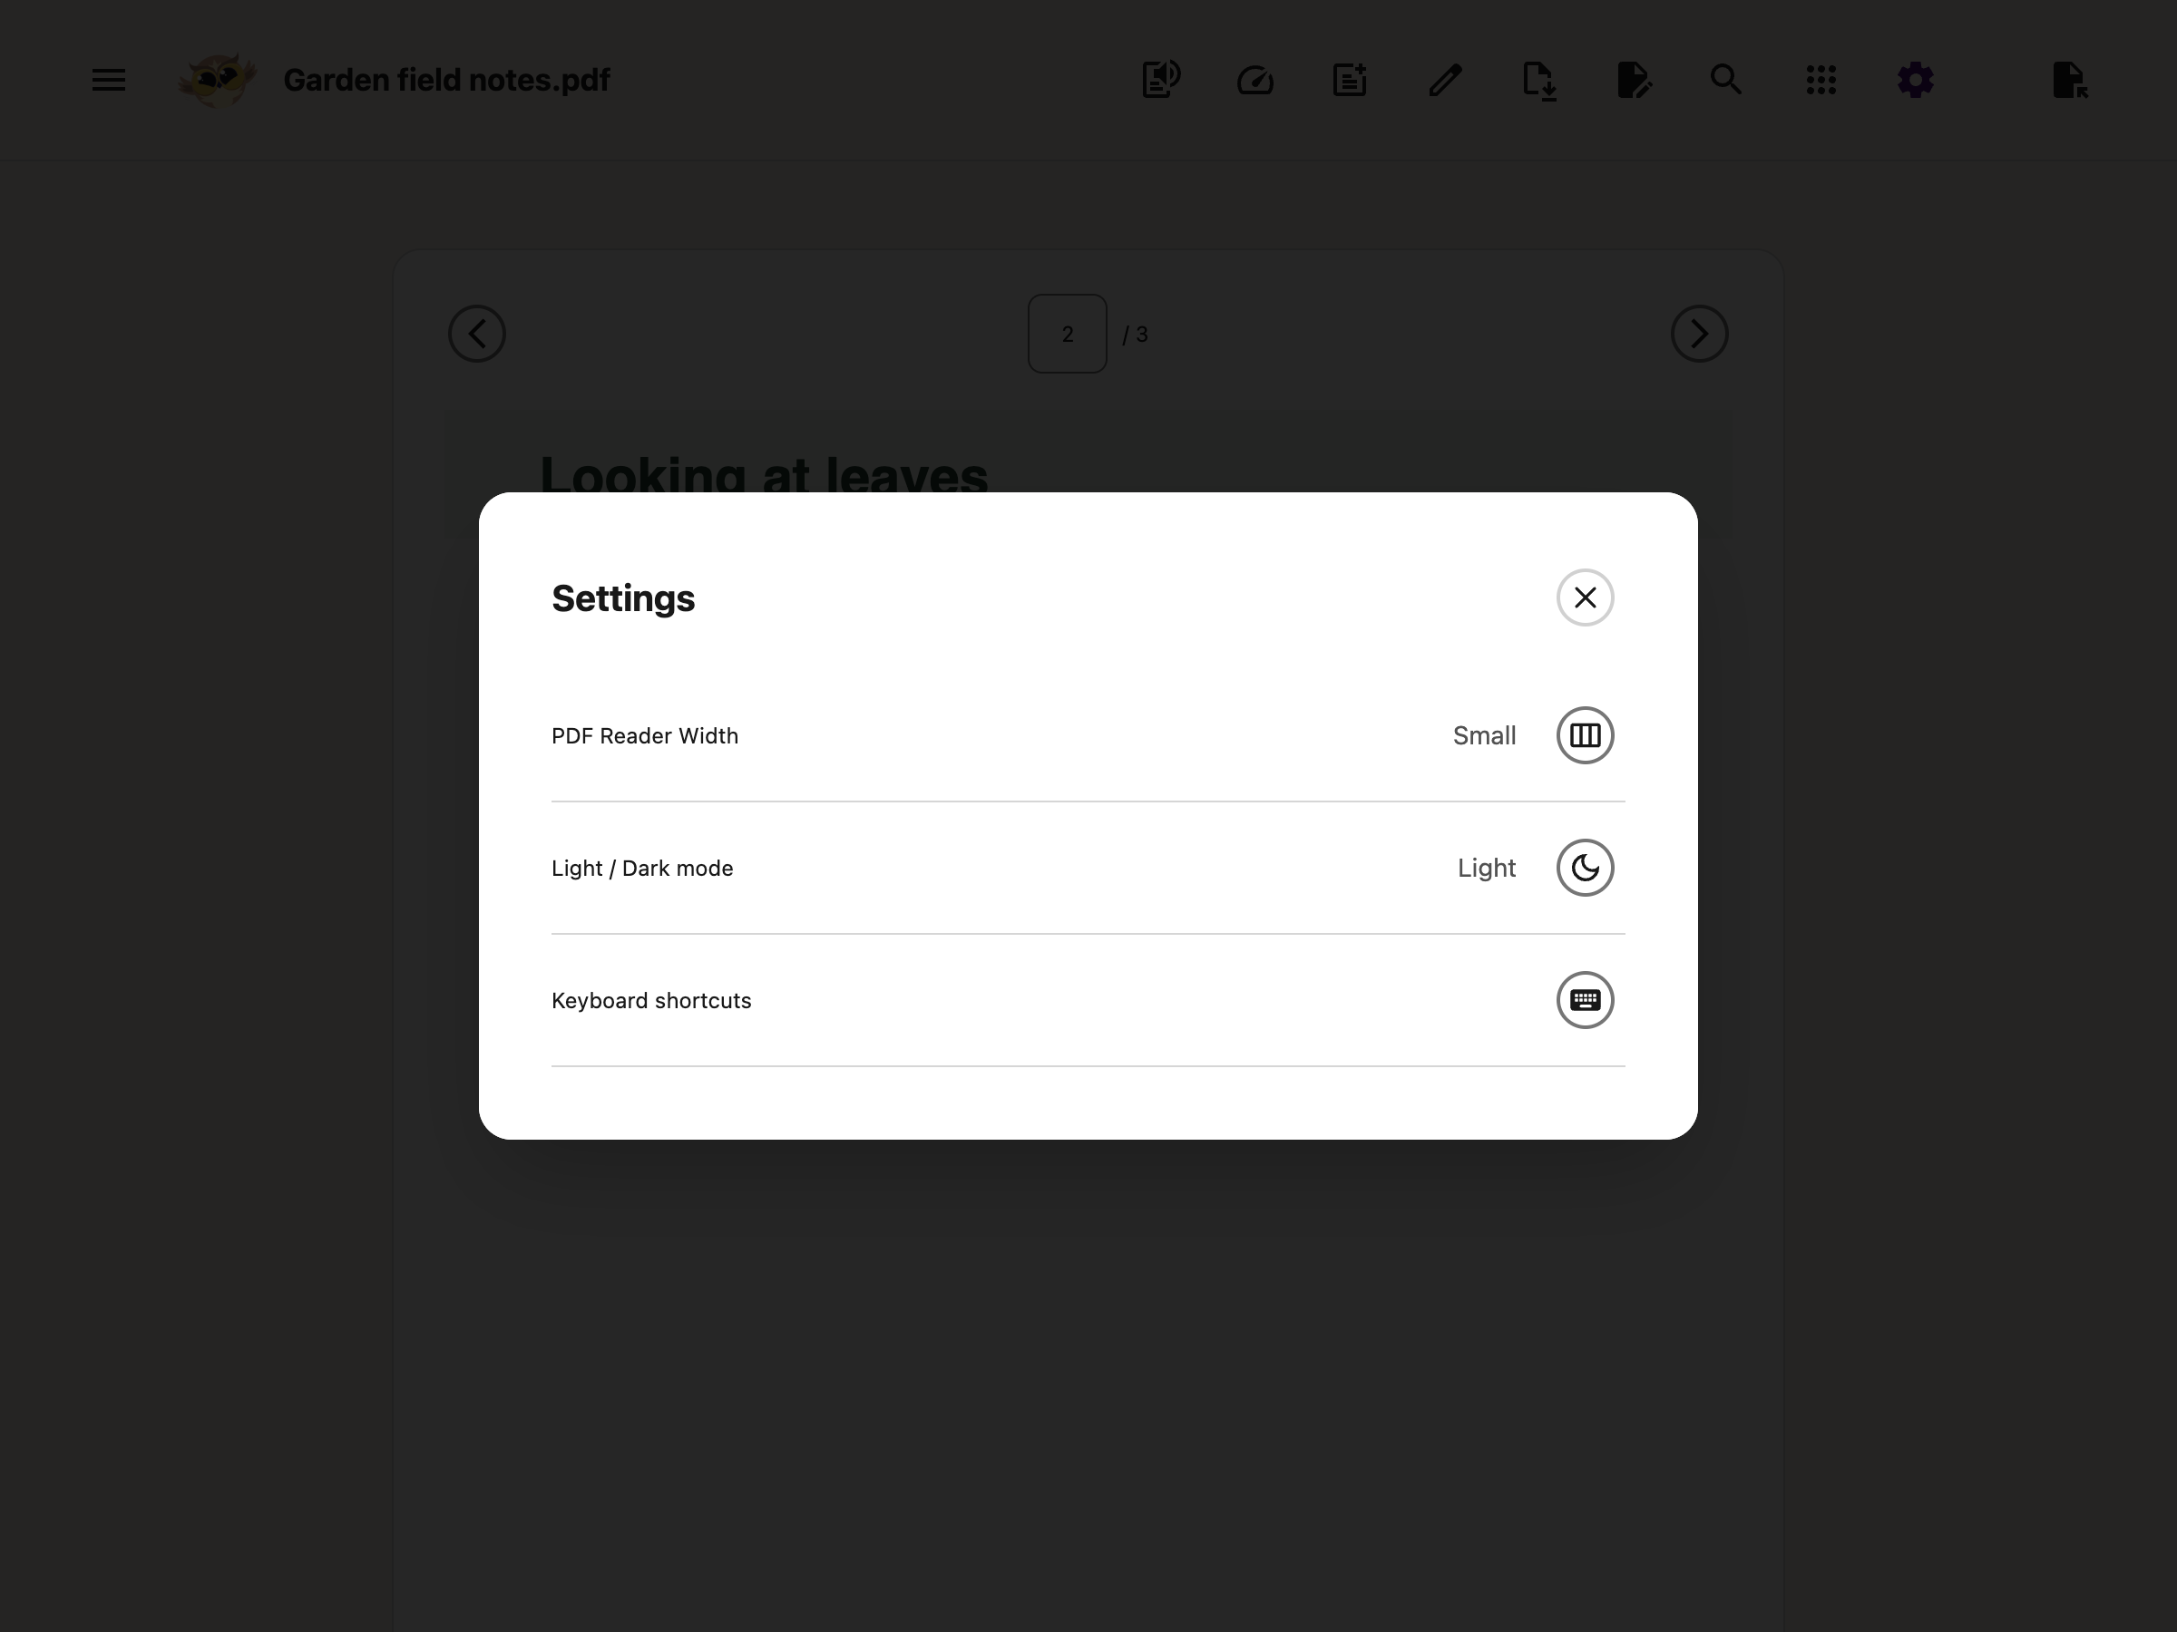Screen dimensions: 2177x1632
Task: Open the search magnifier
Action: click(x=1726, y=79)
